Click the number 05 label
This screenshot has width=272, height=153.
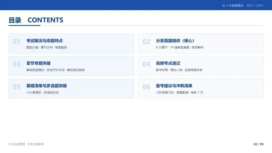point(17,87)
